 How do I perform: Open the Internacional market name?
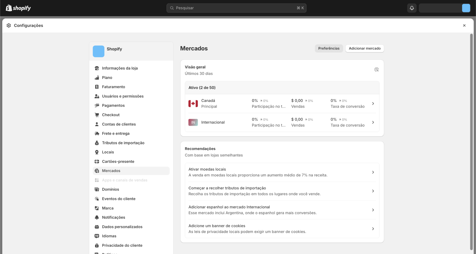point(213,122)
